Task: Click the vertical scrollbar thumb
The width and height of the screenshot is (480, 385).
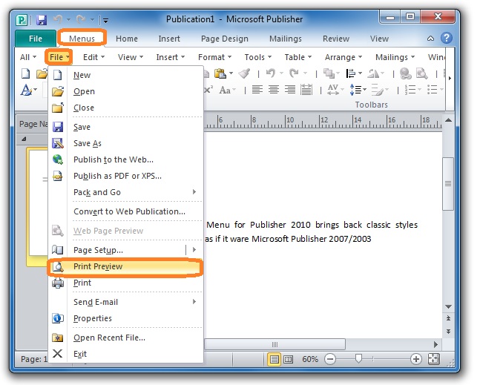Action: click(448, 184)
